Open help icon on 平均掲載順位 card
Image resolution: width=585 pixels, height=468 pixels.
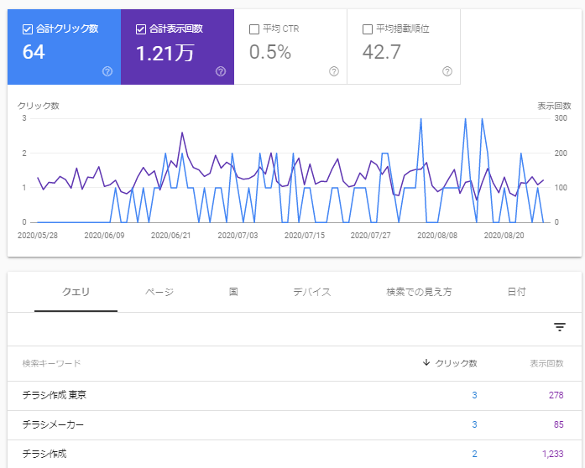click(447, 71)
